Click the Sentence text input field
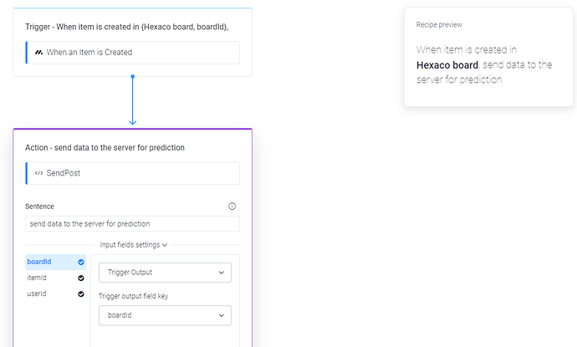 (132, 223)
